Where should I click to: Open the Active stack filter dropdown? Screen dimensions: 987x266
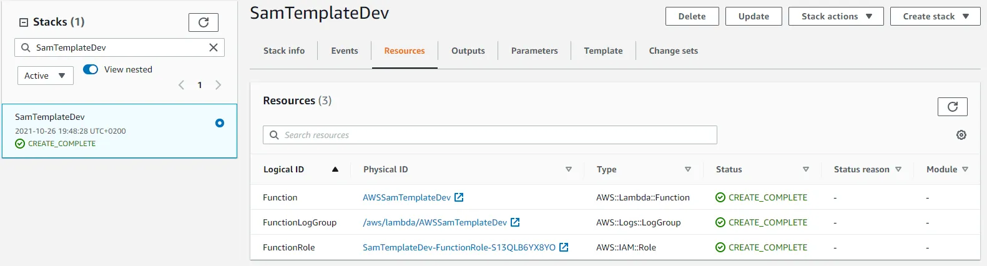pos(45,76)
